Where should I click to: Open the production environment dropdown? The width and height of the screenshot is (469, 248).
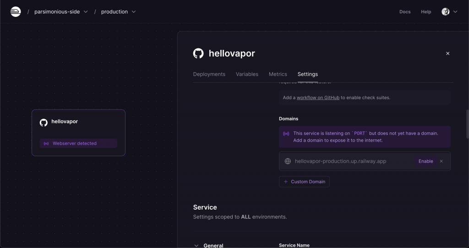[119, 11]
